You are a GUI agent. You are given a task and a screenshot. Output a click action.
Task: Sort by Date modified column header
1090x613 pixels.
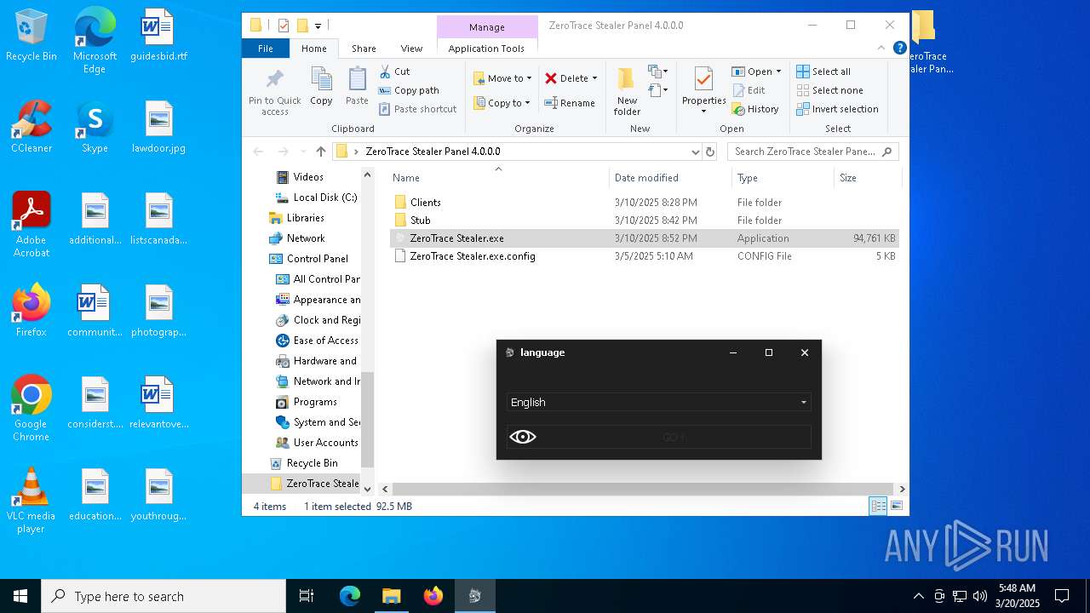670,178
